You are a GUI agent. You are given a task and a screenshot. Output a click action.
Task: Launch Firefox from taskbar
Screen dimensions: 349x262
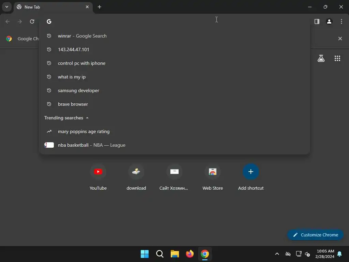pos(189,254)
